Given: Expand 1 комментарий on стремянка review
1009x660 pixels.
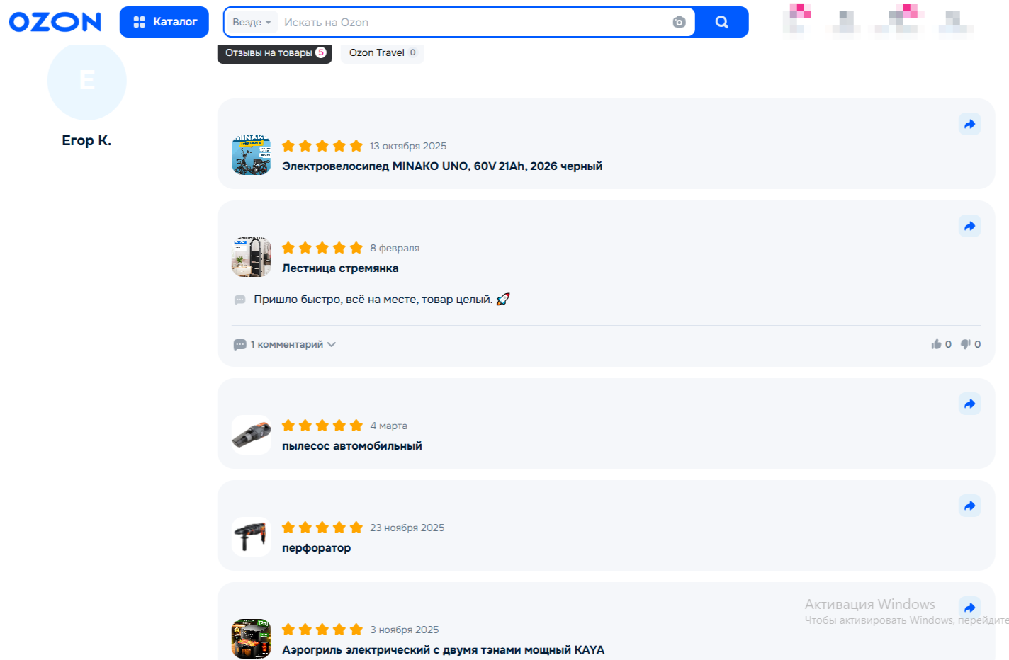Looking at the screenshot, I should pos(285,345).
